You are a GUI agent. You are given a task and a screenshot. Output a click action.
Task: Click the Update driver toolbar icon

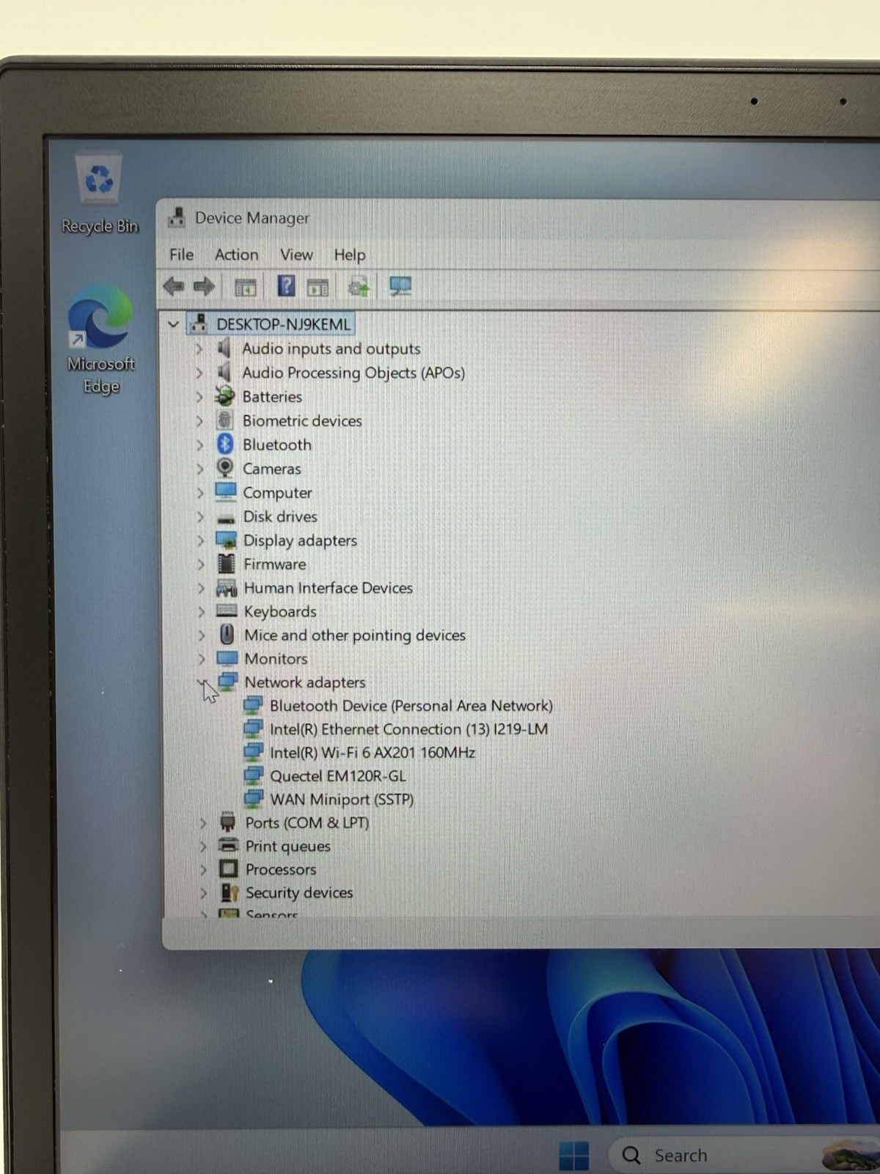(x=359, y=286)
